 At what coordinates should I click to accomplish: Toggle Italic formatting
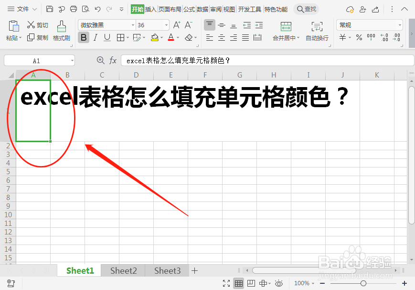pyautogui.click(x=96, y=38)
